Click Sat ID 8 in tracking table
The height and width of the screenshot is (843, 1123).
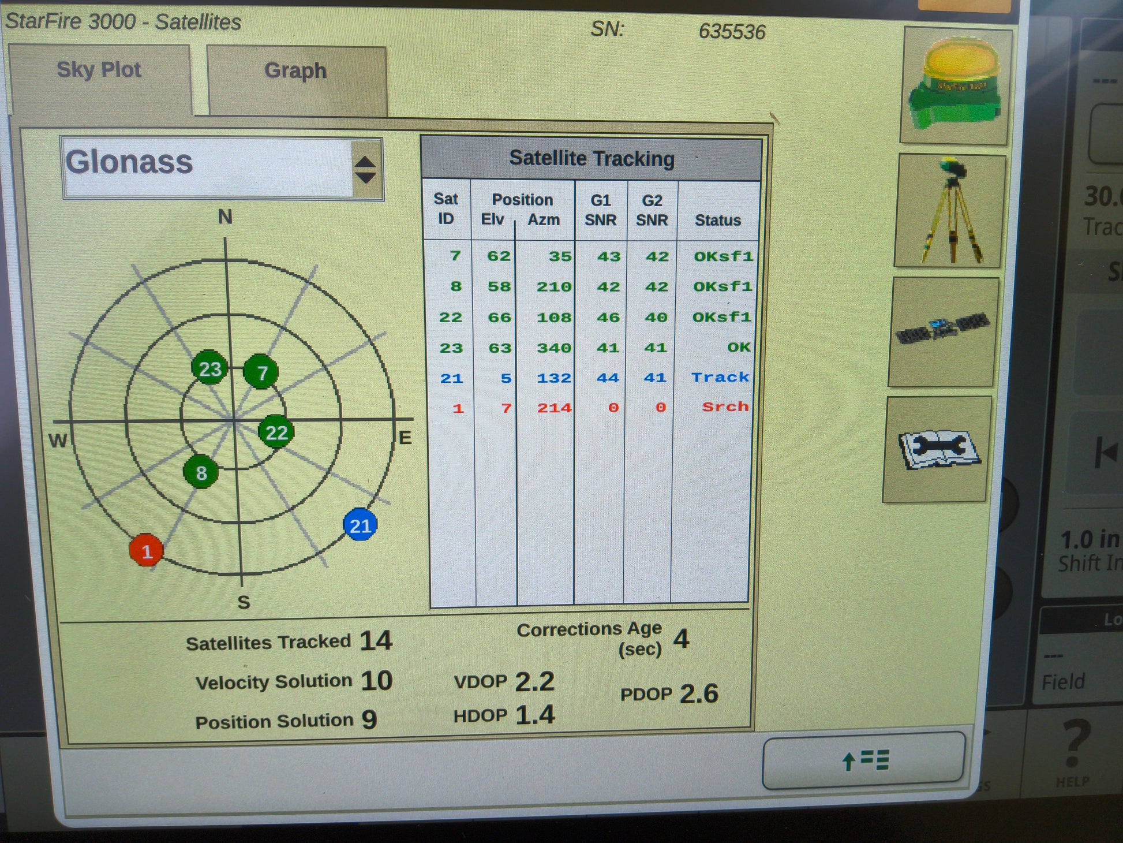tap(456, 286)
